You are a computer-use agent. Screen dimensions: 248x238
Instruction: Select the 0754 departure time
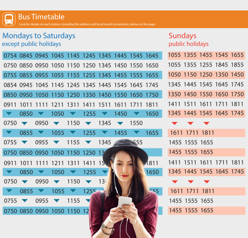click(10, 56)
